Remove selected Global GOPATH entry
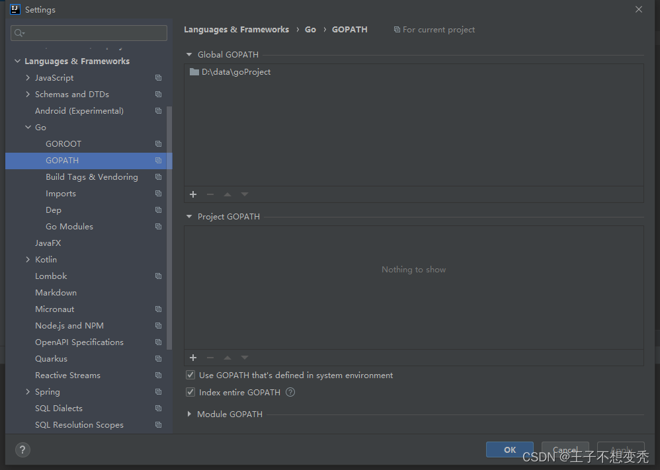 point(210,194)
